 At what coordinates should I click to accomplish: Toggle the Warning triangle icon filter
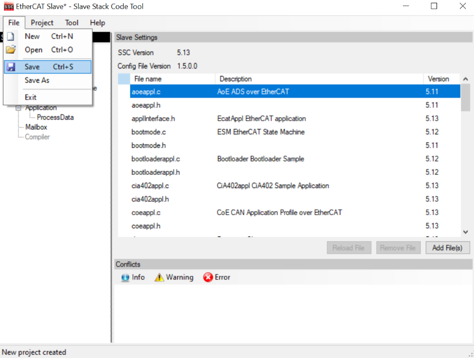coord(159,278)
